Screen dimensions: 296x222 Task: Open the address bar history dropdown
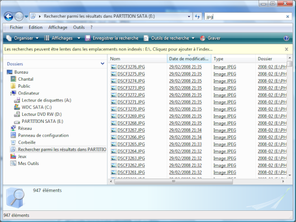click(x=189, y=16)
